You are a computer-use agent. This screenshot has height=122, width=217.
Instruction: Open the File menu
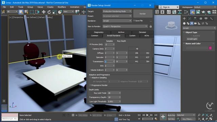coord(4,7)
